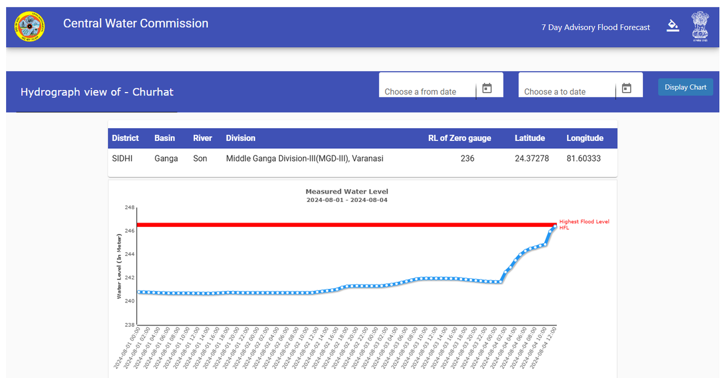The height and width of the screenshot is (378, 727).
Task: Select the longitude value 81.60333
Action: 584,158
